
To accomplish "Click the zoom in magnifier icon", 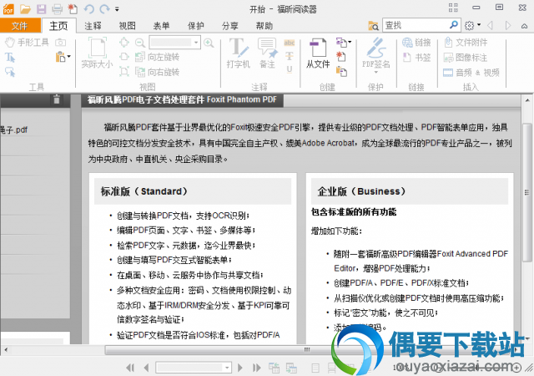I will (209, 43).
